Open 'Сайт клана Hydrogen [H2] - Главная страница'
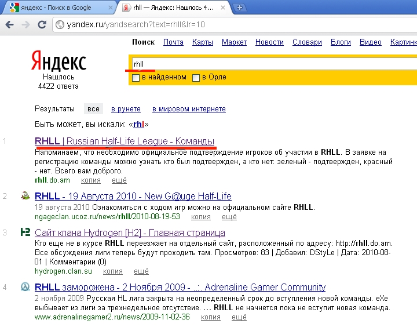The image size is (417, 327). (130, 232)
